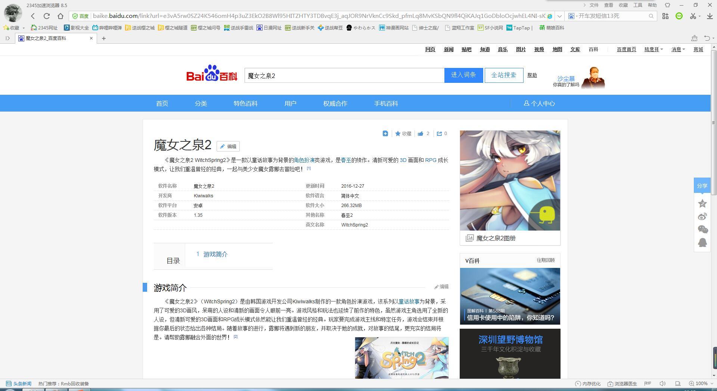This screenshot has height=391, width=717.
Task: Reload the page with the refresh icon
Action: pos(47,16)
